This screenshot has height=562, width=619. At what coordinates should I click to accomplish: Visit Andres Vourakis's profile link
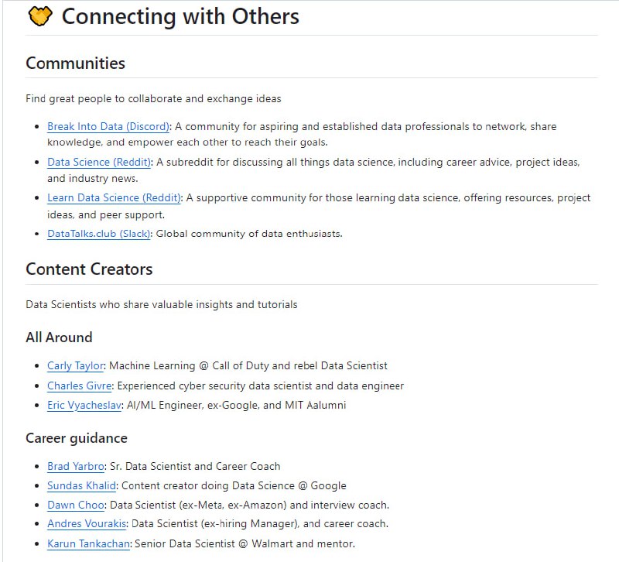pyautogui.click(x=87, y=524)
